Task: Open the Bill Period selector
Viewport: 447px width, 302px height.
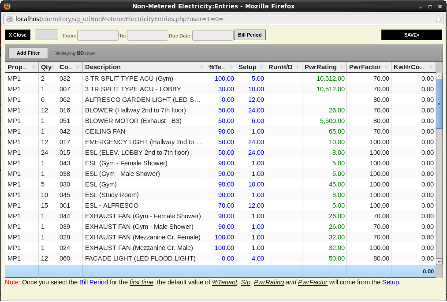Action: click(250, 35)
